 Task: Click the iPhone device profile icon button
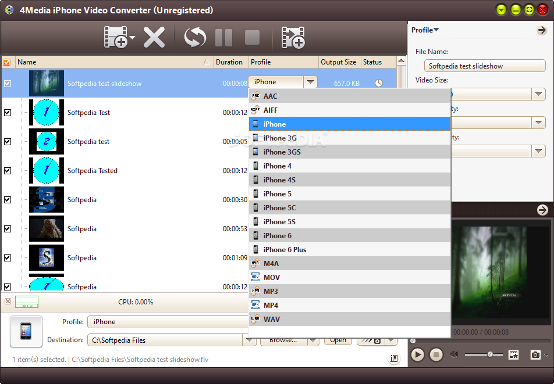[26, 332]
